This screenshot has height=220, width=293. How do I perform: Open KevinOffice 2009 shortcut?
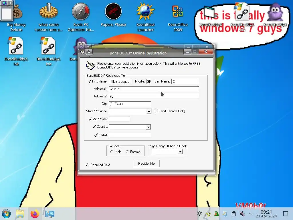(177, 18)
